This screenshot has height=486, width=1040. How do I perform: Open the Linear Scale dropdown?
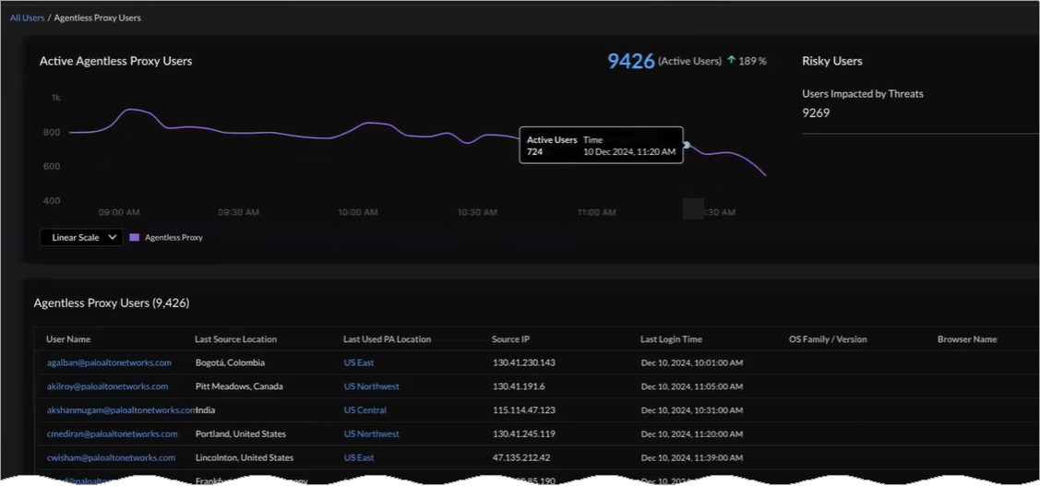coord(81,237)
